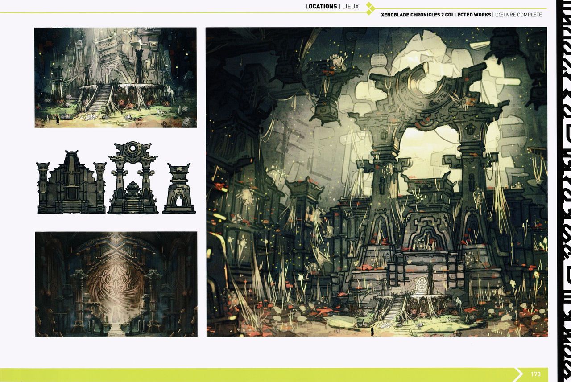Select the arch gate silhouette with ring top
This screenshot has width=571, height=382.
tap(132, 178)
